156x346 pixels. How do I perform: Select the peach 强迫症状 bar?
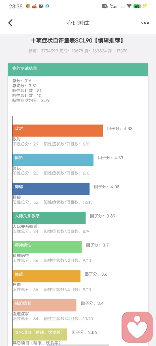click(45, 305)
